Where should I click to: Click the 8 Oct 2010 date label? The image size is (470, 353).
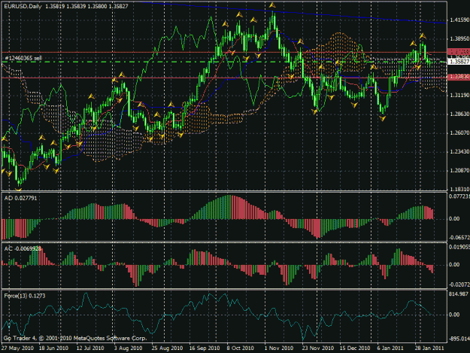point(240,348)
